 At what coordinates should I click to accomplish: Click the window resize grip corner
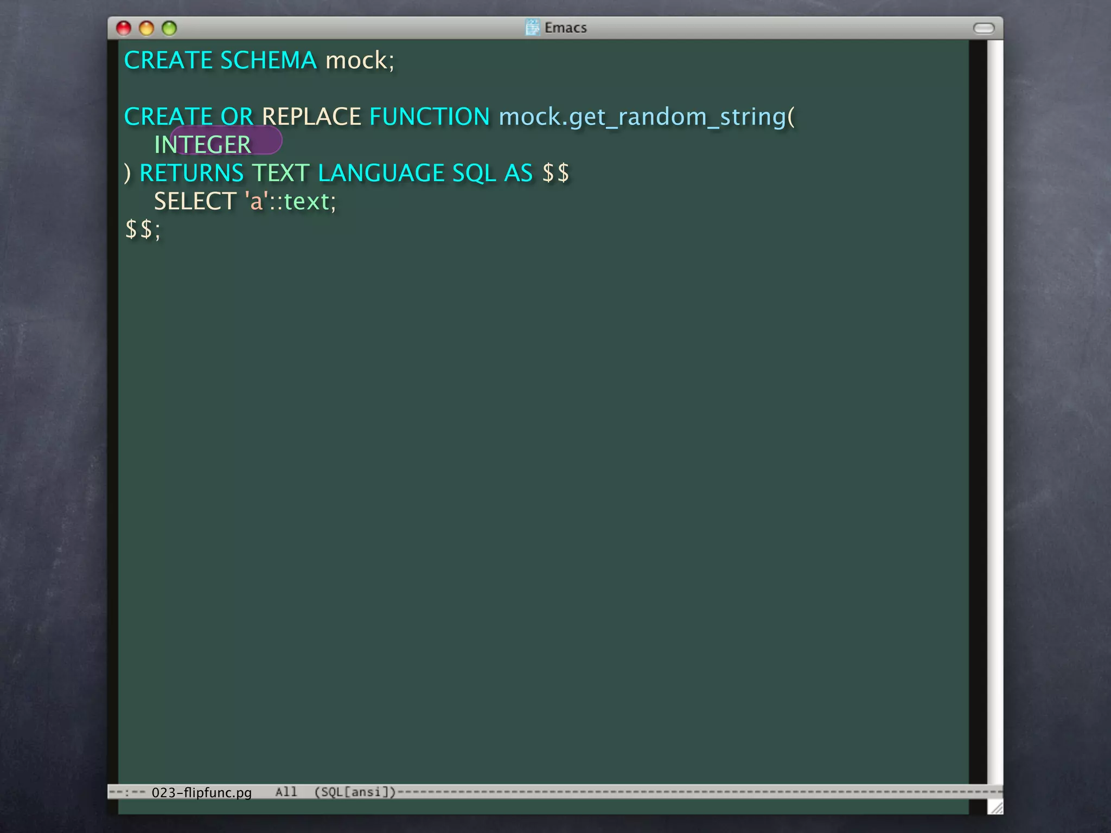click(995, 806)
